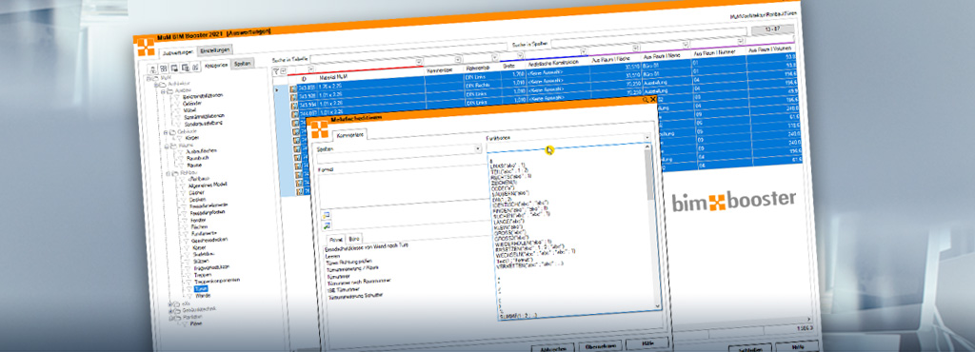This screenshot has width=975, height=352.
Task: Click the bim booster logo
Action: click(734, 201)
